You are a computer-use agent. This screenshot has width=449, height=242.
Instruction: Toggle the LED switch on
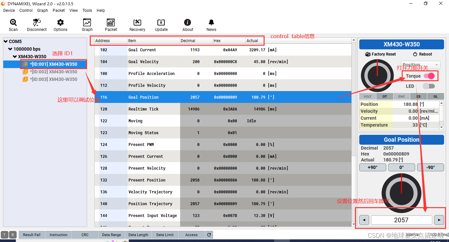[x=429, y=86]
